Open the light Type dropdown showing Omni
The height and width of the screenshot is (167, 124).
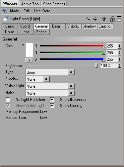(x=50, y=72)
